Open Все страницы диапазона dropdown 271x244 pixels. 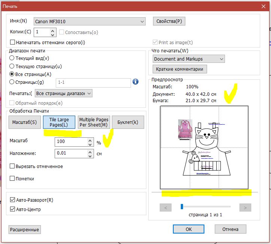click(x=63, y=94)
